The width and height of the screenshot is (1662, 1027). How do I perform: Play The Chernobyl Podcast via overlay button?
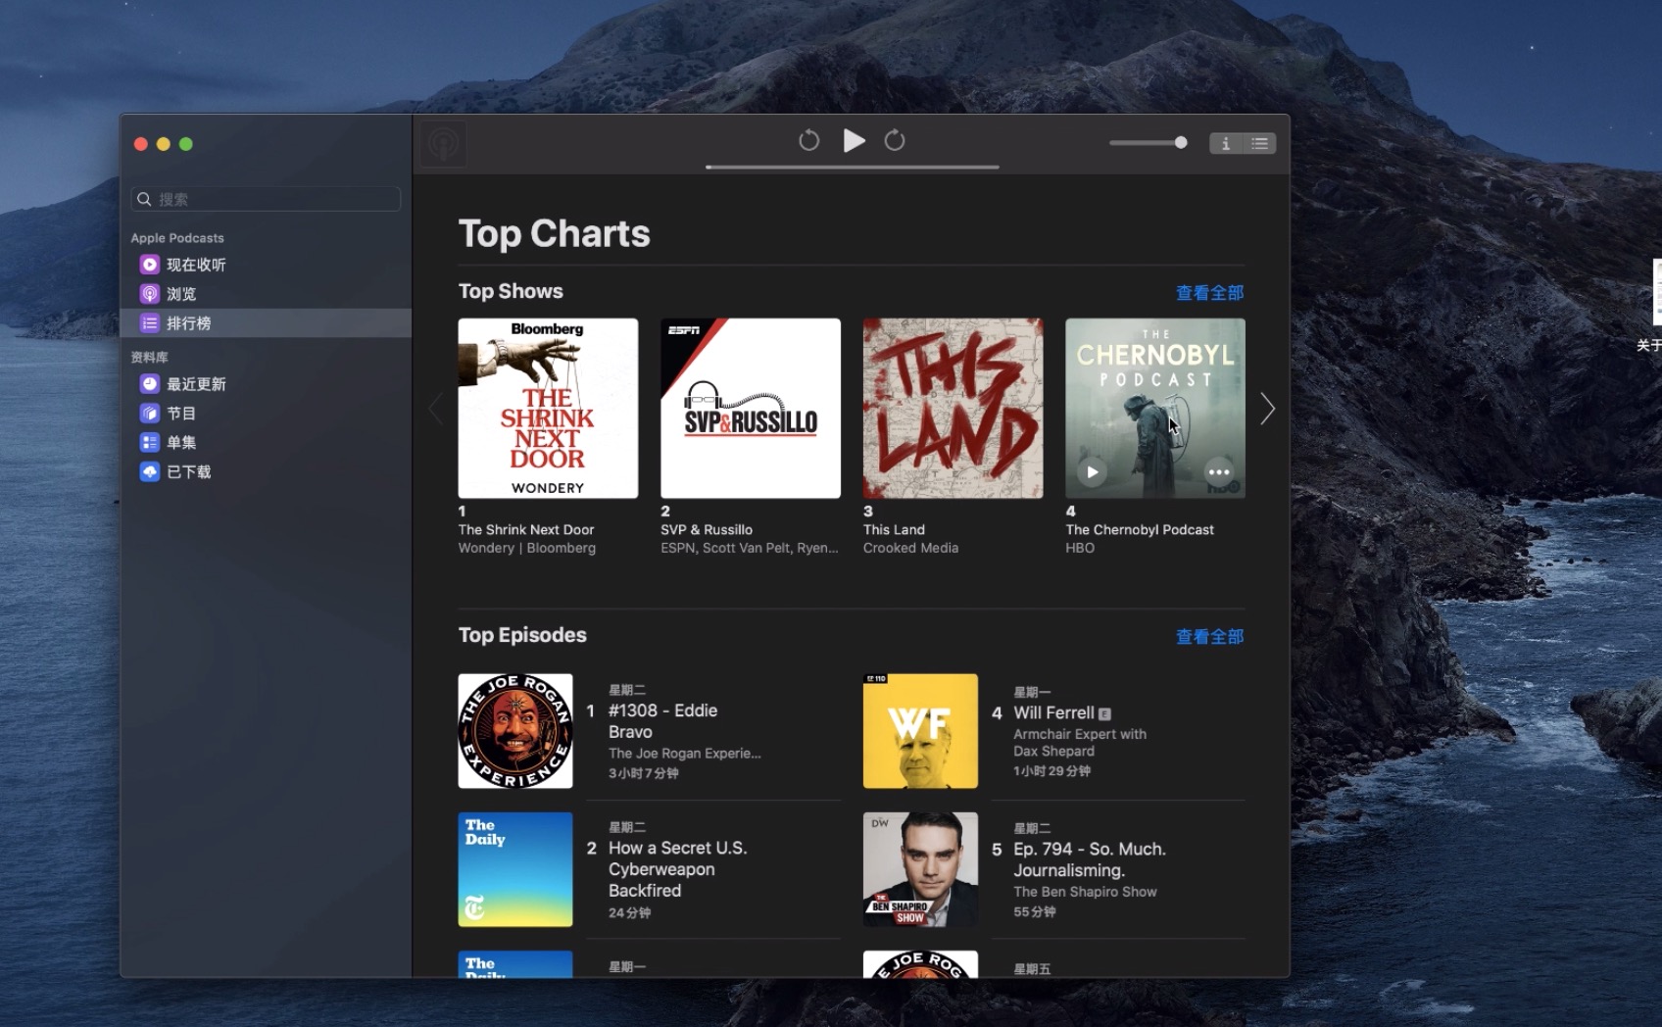(1092, 472)
